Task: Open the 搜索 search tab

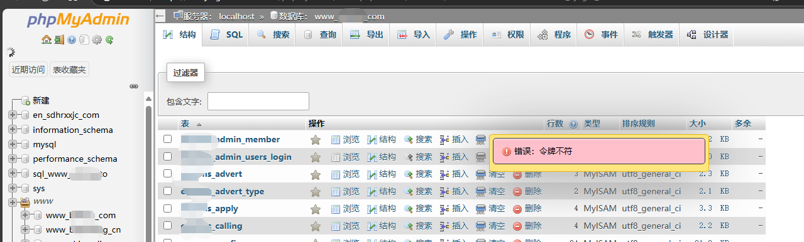Action: tap(272, 35)
